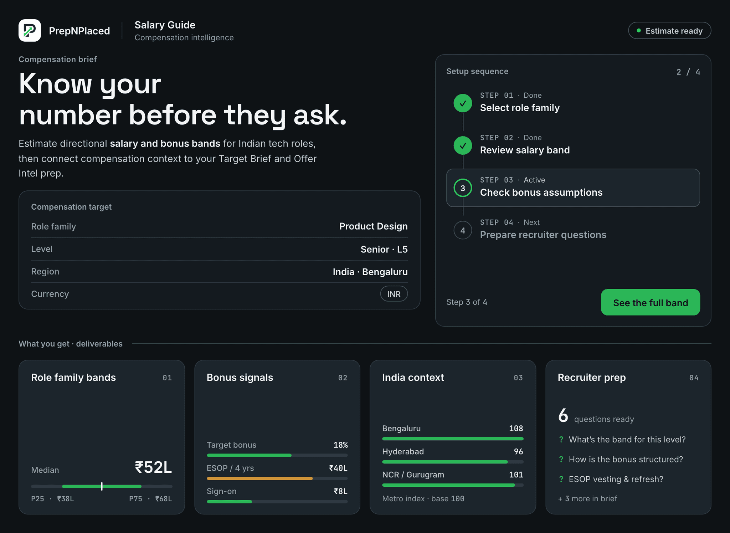Click question mark beside 'How is the bonus'
The width and height of the screenshot is (730, 533).
pyautogui.click(x=561, y=460)
